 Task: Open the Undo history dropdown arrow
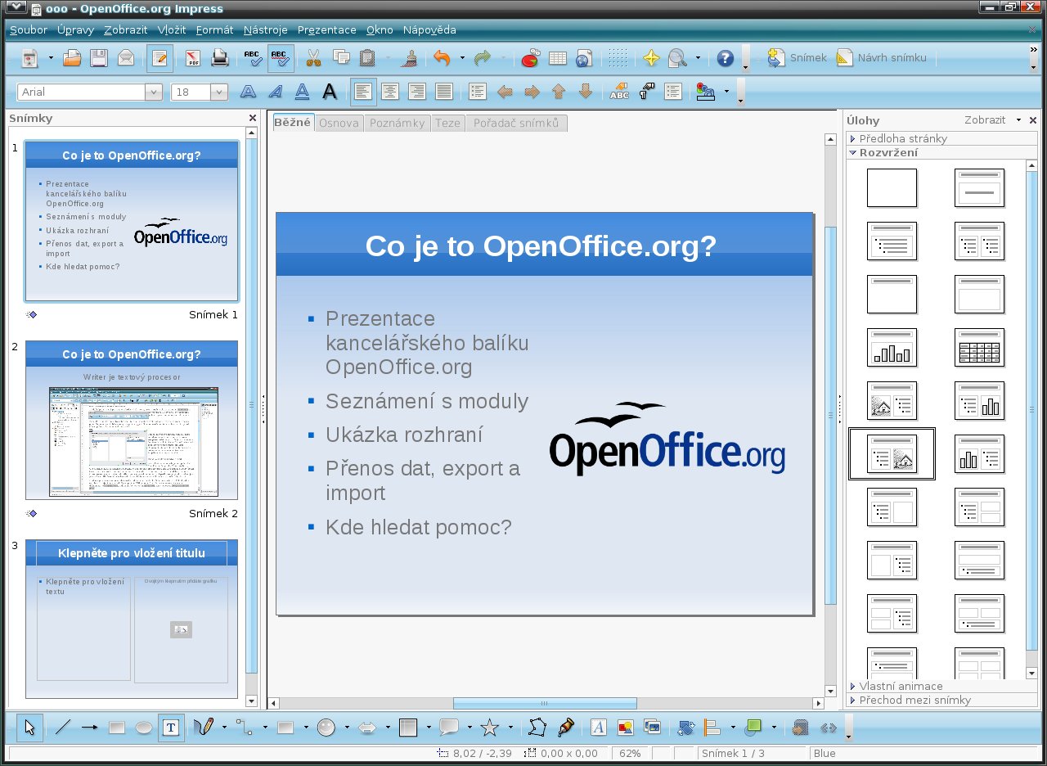tap(462, 58)
